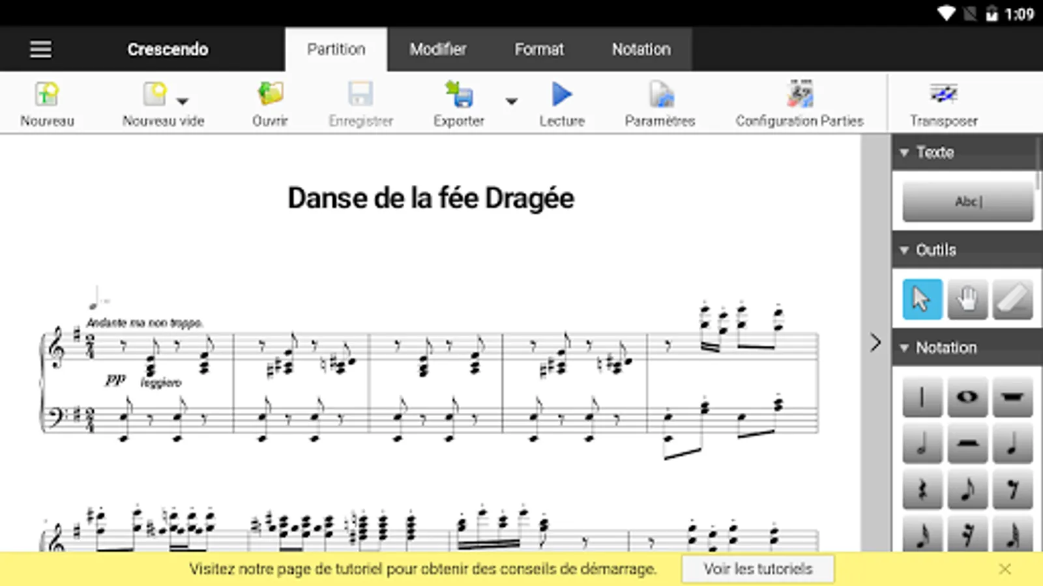Switch to the Modifier tab
The image size is (1043, 586).
point(438,49)
